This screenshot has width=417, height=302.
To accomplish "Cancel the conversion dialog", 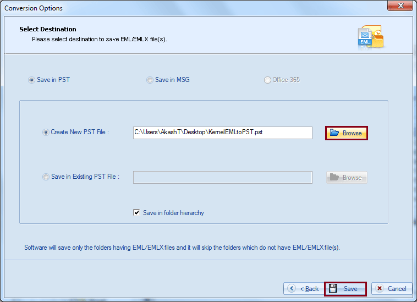I will [x=392, y=288].
